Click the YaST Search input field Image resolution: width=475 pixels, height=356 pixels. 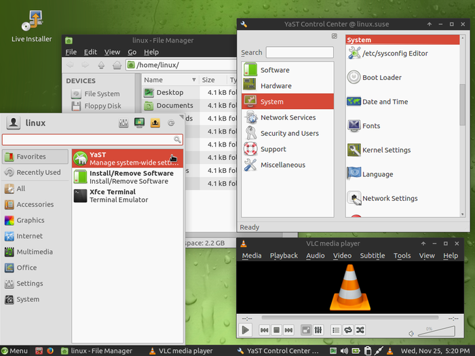point(299,52)
